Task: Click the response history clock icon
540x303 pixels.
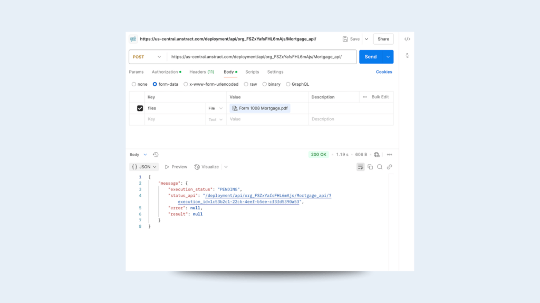Action: pos(156,155)
